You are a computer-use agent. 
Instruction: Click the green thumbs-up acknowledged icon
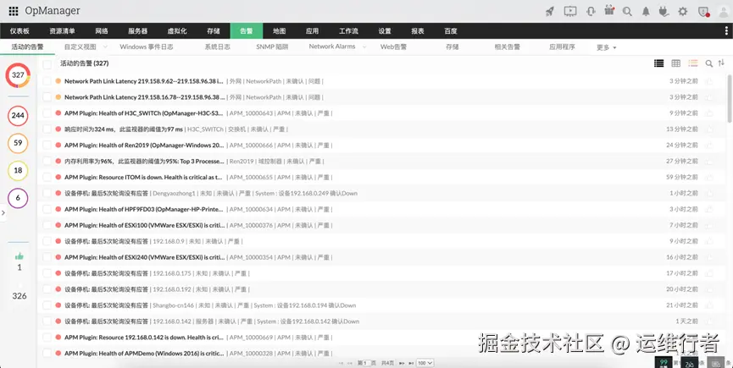(x=19, y=256)
